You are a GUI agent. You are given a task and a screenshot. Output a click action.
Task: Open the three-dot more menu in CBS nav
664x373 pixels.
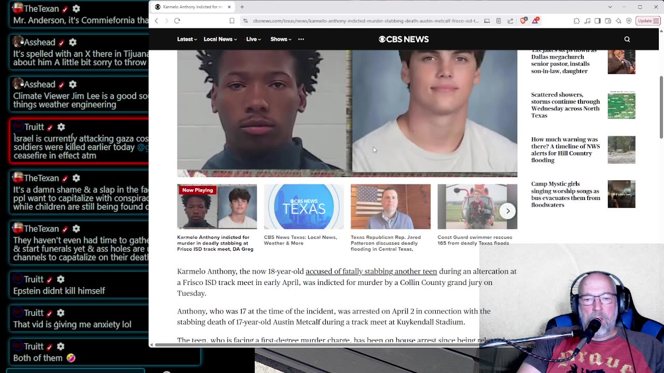(301, 39)
